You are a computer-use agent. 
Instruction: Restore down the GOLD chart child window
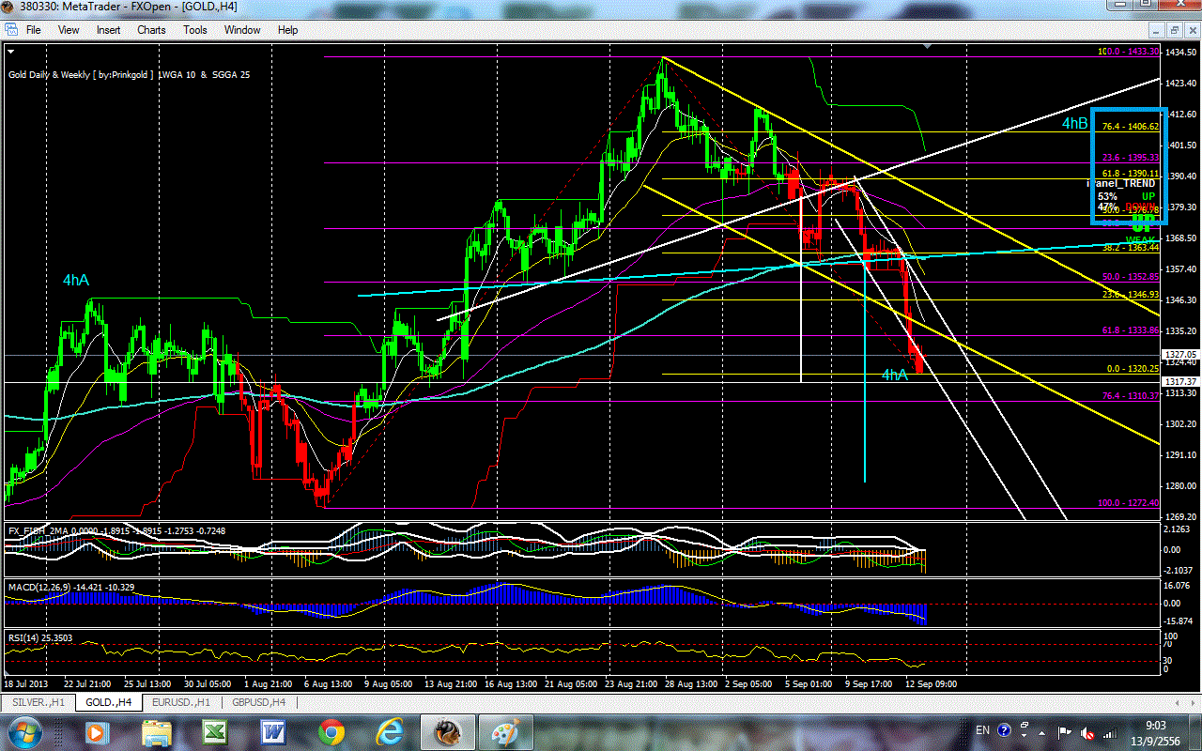(x=1174, y=30)
